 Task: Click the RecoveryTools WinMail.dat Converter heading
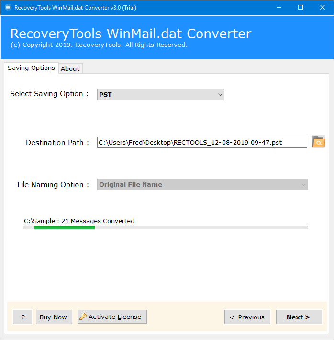click(131, 34)
